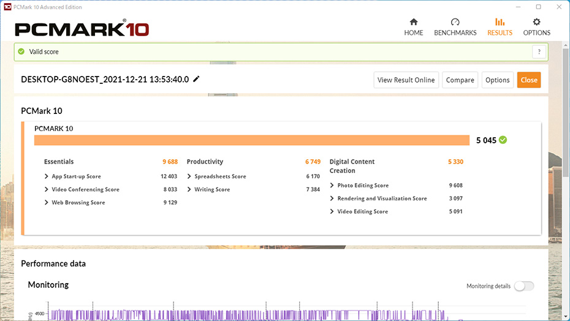Click the Video Editing value 5 091
570x321 pixels.
456,211
